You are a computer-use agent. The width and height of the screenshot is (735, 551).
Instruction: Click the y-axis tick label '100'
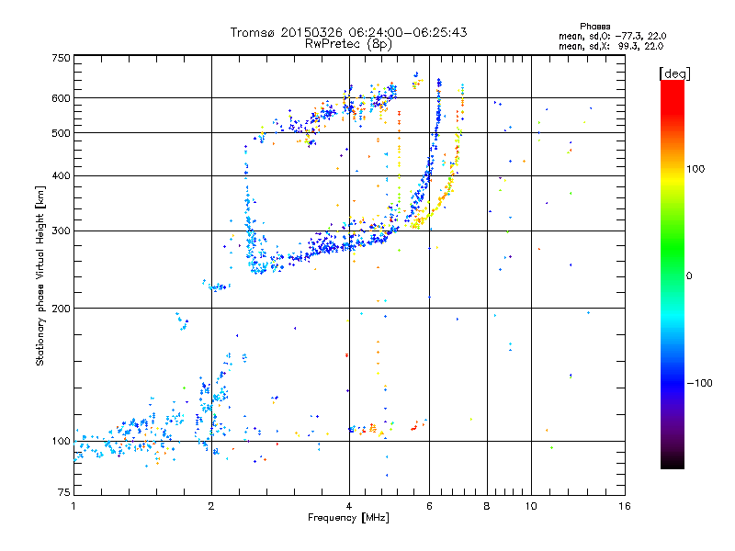tap(61, 442)
